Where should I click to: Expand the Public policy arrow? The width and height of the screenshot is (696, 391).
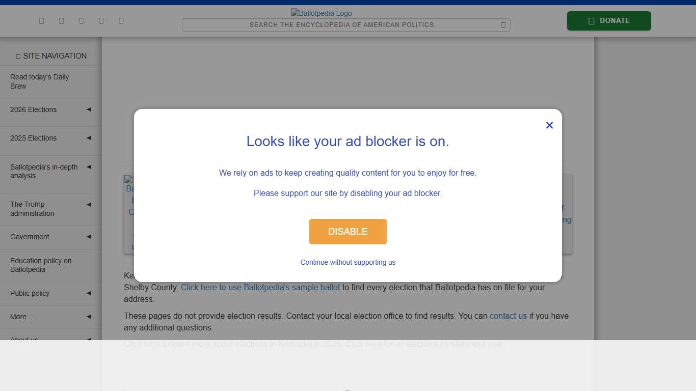pyautogui.click(x=89, y=293)
